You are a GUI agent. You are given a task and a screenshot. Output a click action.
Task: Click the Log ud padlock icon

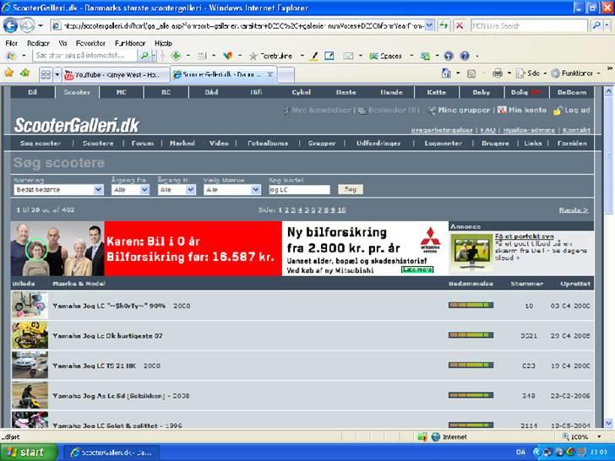point(558,111)
